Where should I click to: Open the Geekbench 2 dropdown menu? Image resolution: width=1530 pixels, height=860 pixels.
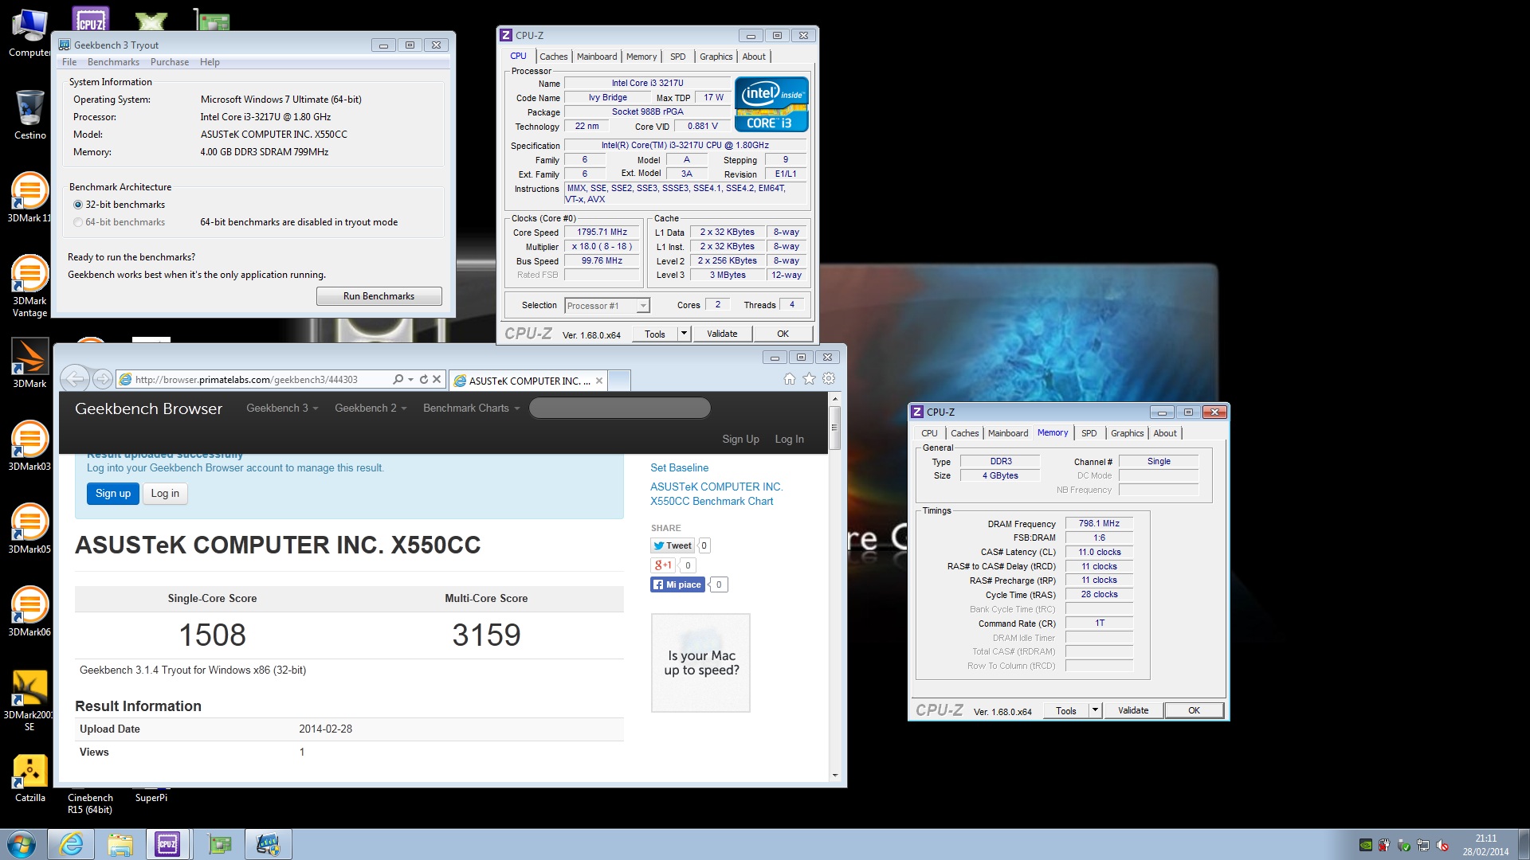pyautogui.click(x=371, y=408)
